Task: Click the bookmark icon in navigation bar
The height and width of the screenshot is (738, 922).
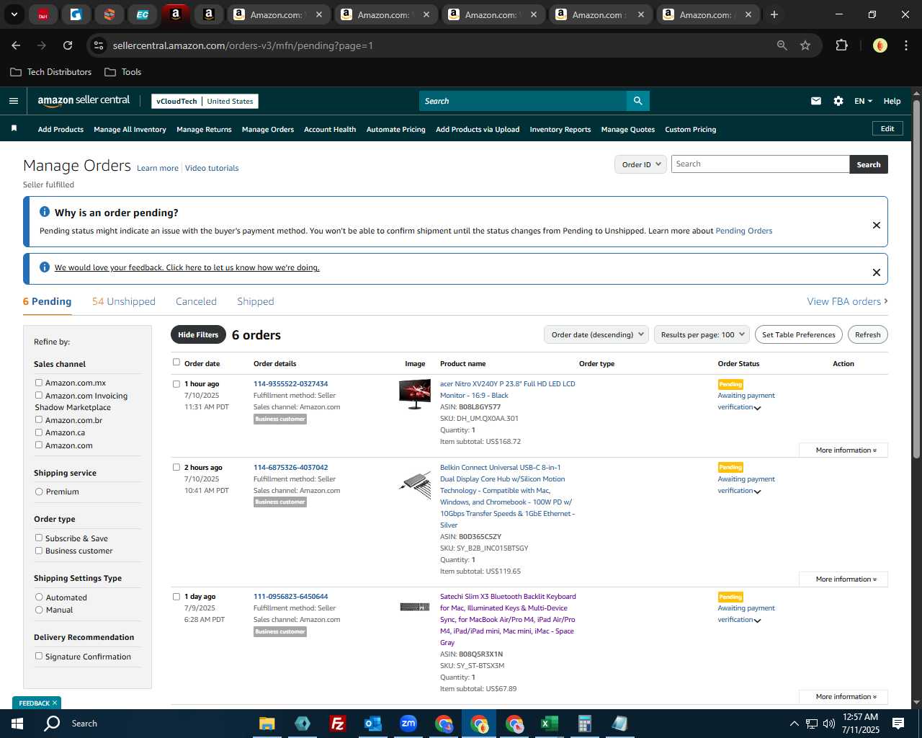Action: [x=14, y=128]
